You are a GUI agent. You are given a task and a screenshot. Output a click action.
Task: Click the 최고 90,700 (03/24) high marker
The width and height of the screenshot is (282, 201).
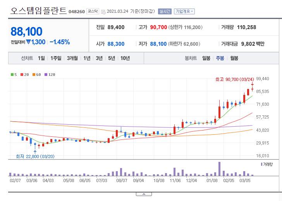click(235, 79)
